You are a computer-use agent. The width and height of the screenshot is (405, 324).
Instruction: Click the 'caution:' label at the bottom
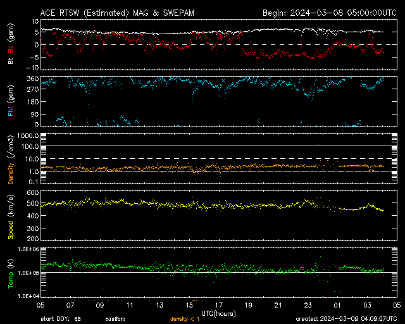click(x=115, y=318)
